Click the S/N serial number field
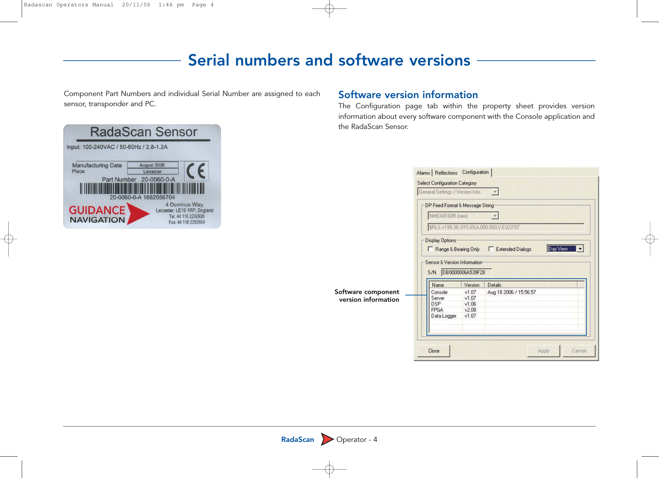The width and height of the screenshot is (659, 478). pos(466,272)
